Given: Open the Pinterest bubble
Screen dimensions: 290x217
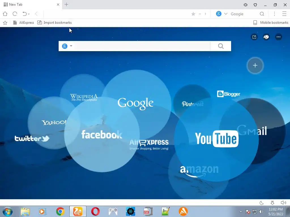Looking at the screenshot, I should click(x=192, y=104).
